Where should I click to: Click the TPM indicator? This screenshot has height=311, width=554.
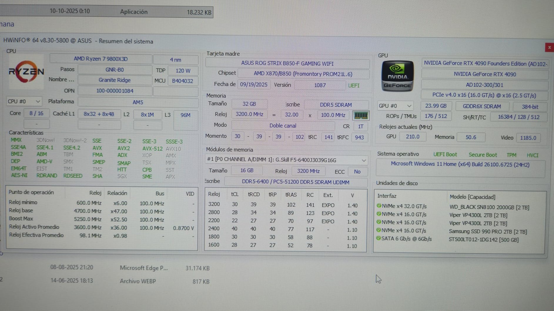pyautogui.click(x=511, y=155)
